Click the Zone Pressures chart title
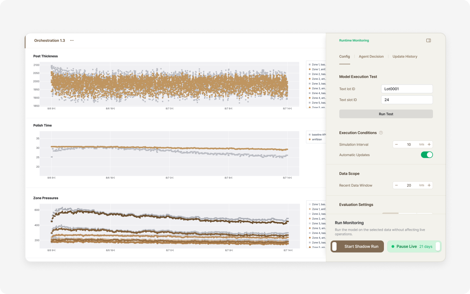The image size is (470, 294). 46,198
